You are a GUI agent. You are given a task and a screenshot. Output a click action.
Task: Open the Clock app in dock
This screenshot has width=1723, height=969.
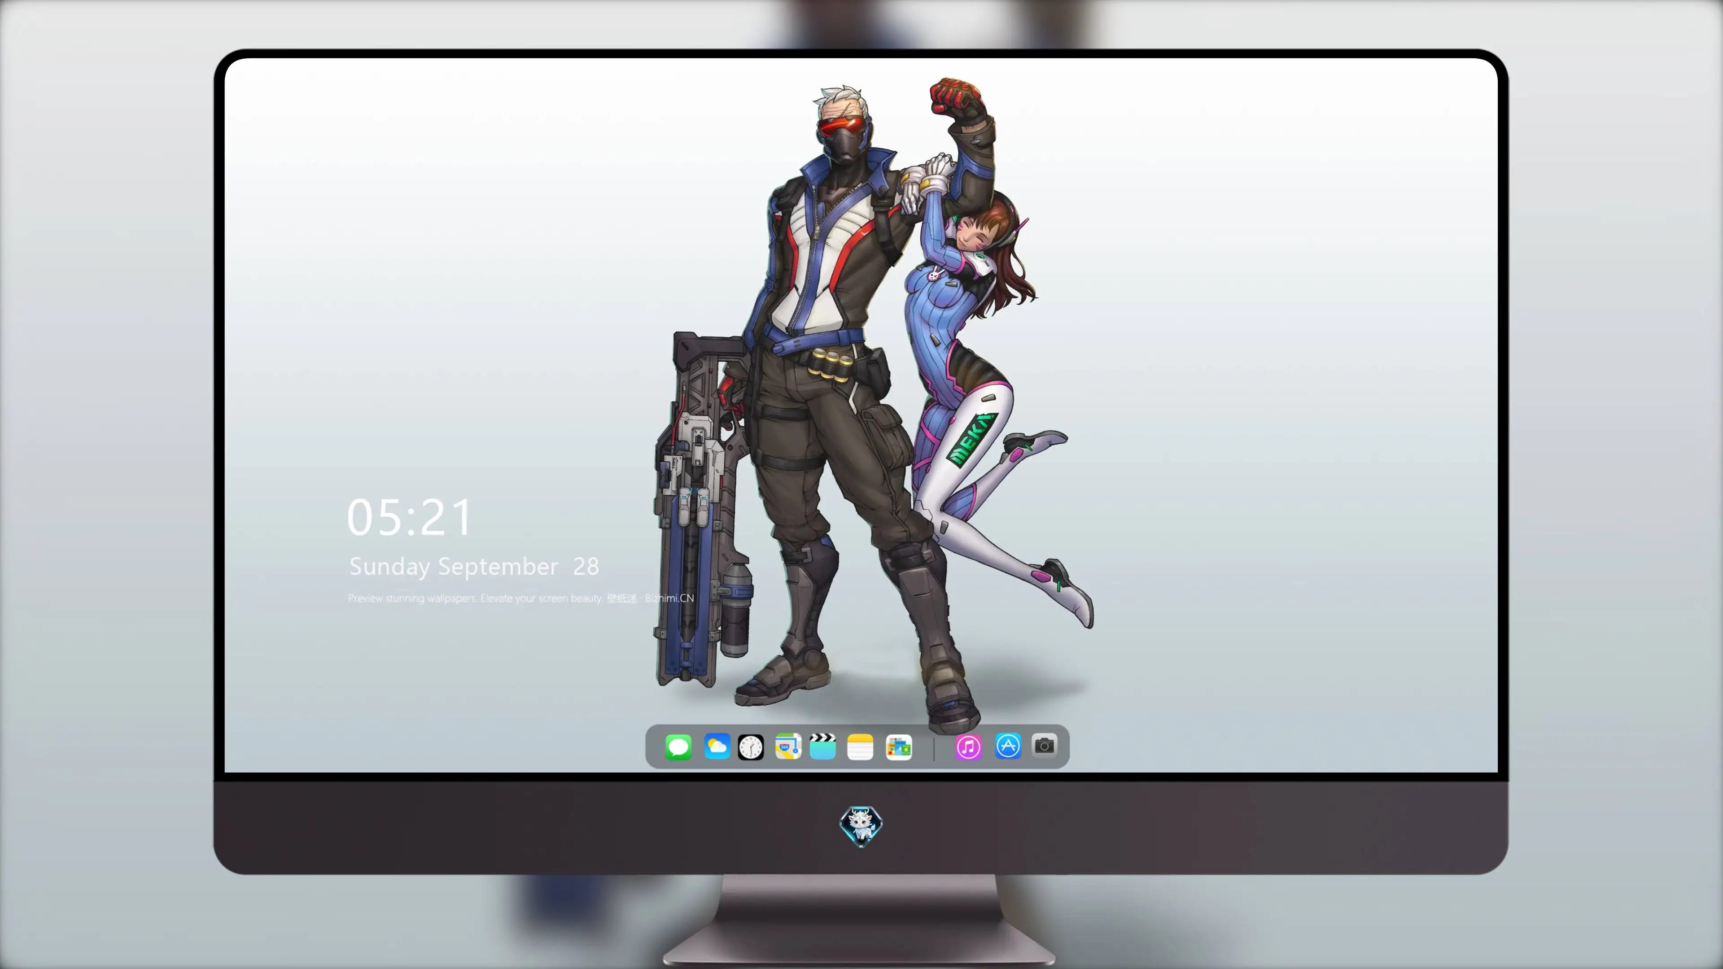point(751,747)
